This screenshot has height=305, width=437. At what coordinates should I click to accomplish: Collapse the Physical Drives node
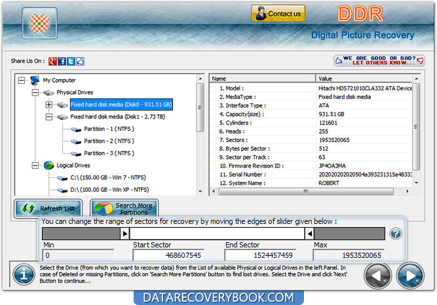pos(35,92)
